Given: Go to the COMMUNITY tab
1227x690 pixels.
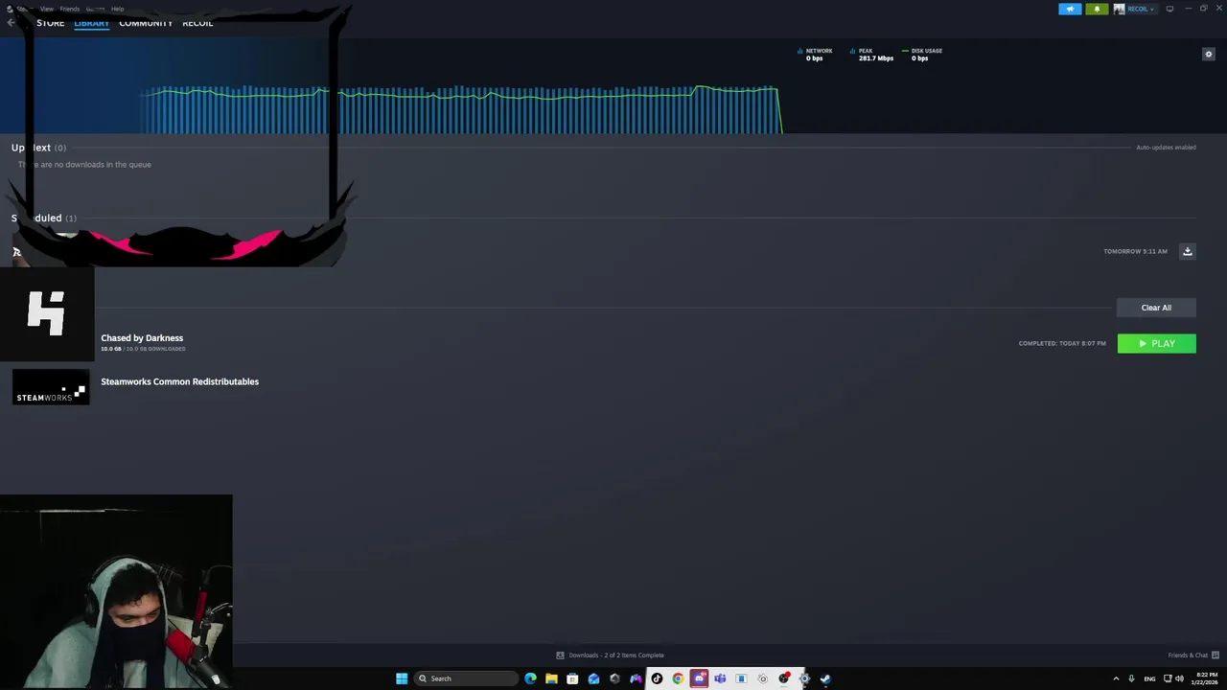Looking at the screenshot, I should 146,23.
